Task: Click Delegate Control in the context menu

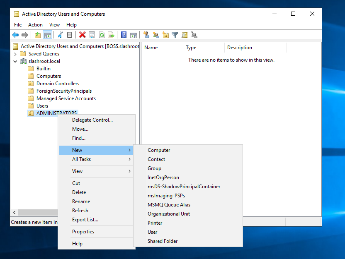Action: pos(92,120)
